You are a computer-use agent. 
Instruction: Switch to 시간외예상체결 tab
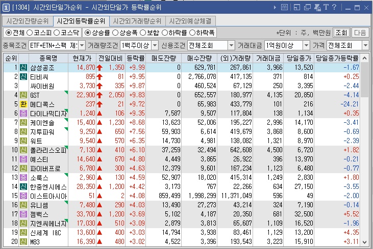pyautogui.click(x=190, y=21)
